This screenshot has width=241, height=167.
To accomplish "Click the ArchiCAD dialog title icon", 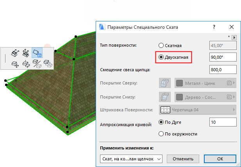I will pos(102,27).
